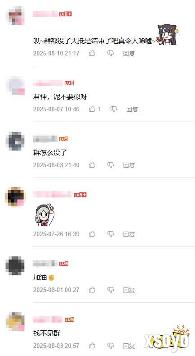Dislike the '加油' comment

point(110,290)
